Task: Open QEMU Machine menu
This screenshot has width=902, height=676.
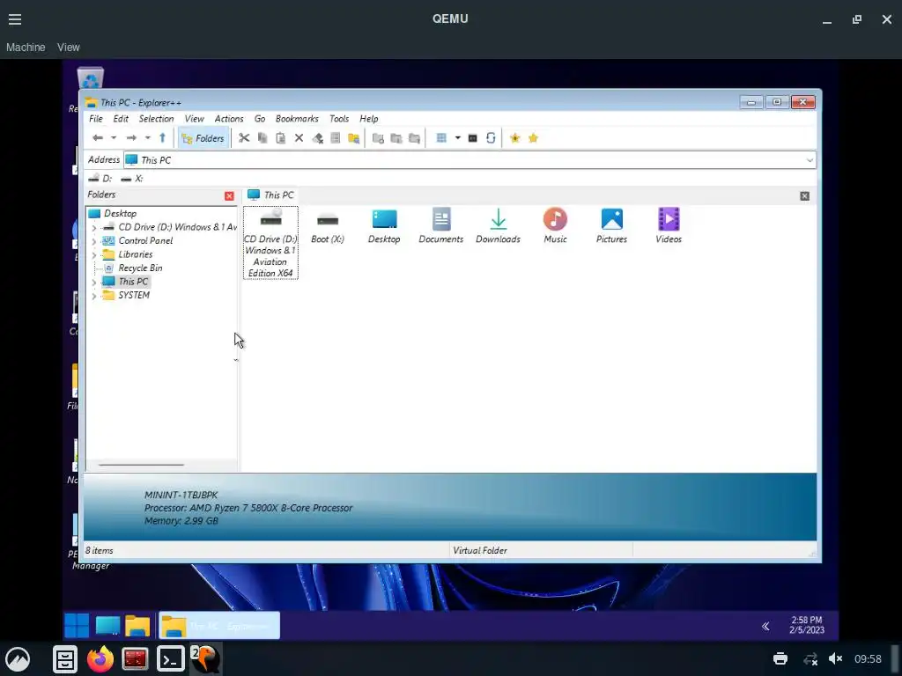Action: [x=26, y=48]
